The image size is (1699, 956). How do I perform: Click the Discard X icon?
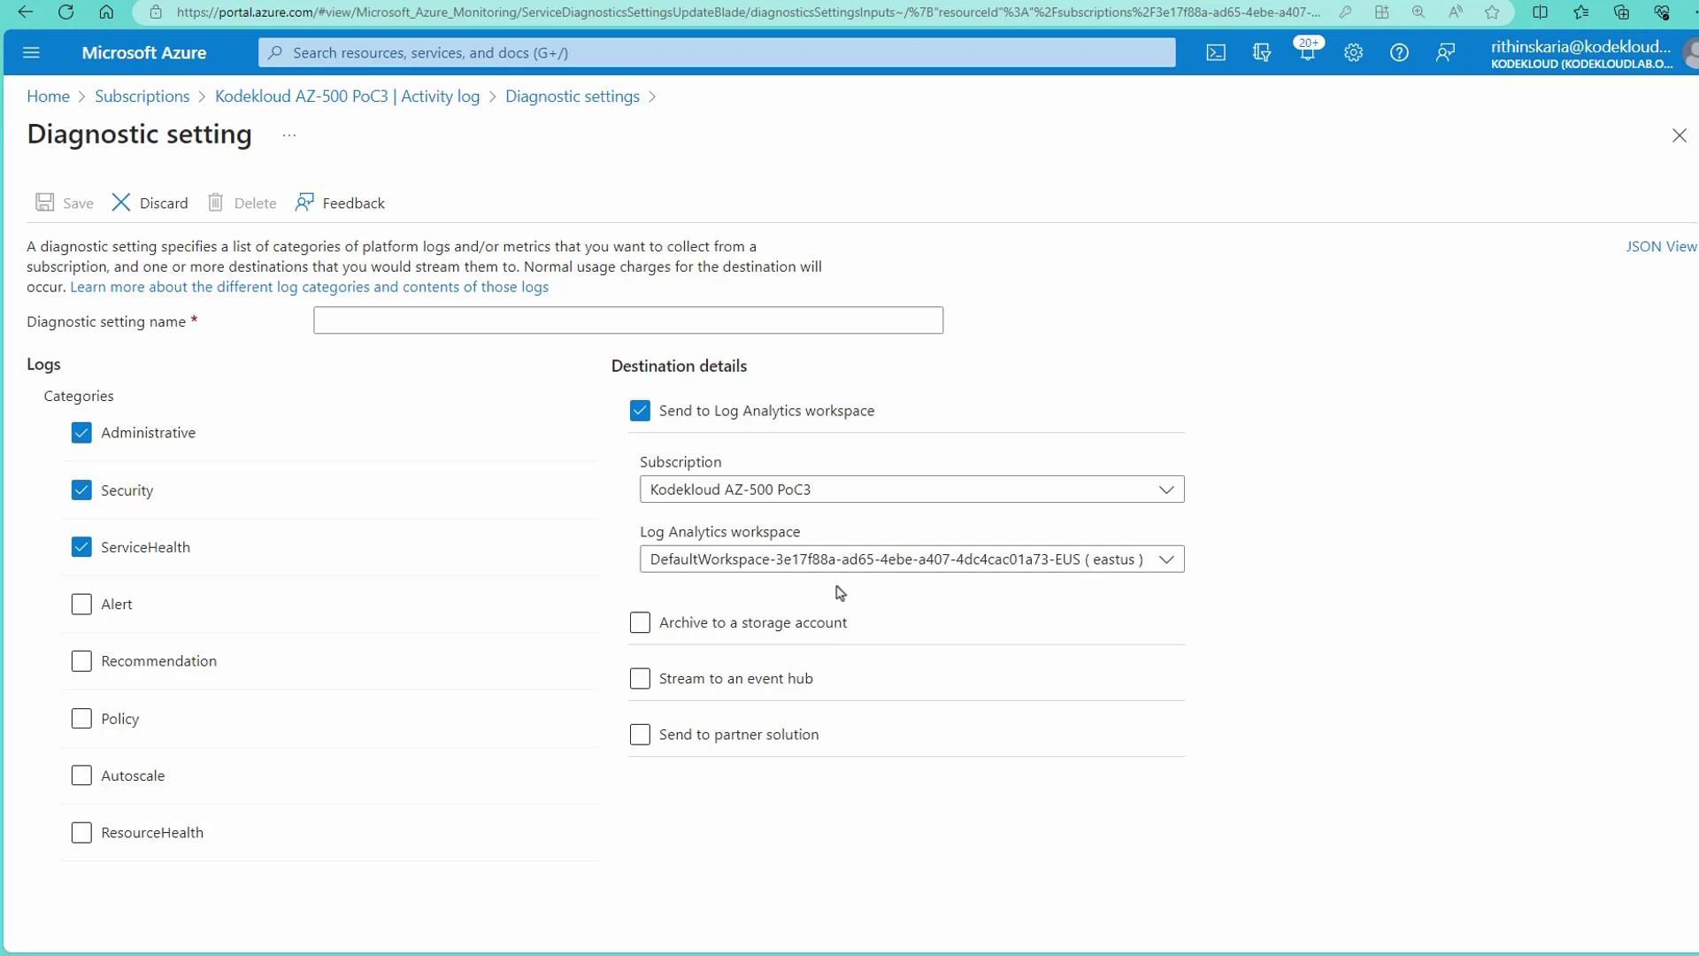point(121,203)
